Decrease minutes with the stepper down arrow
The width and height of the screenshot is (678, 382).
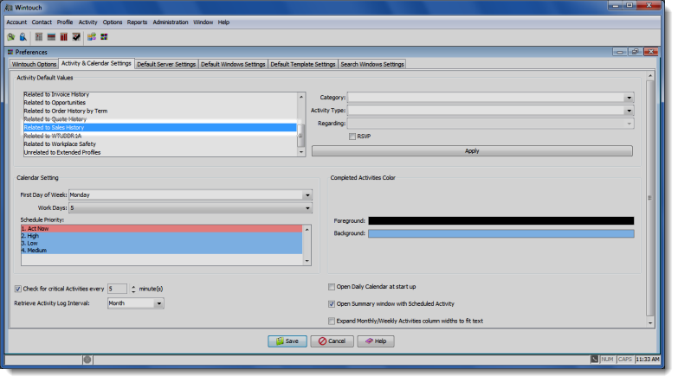(133, 291)
